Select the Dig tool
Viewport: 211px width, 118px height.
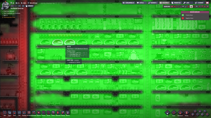click(x=167, y=113)
